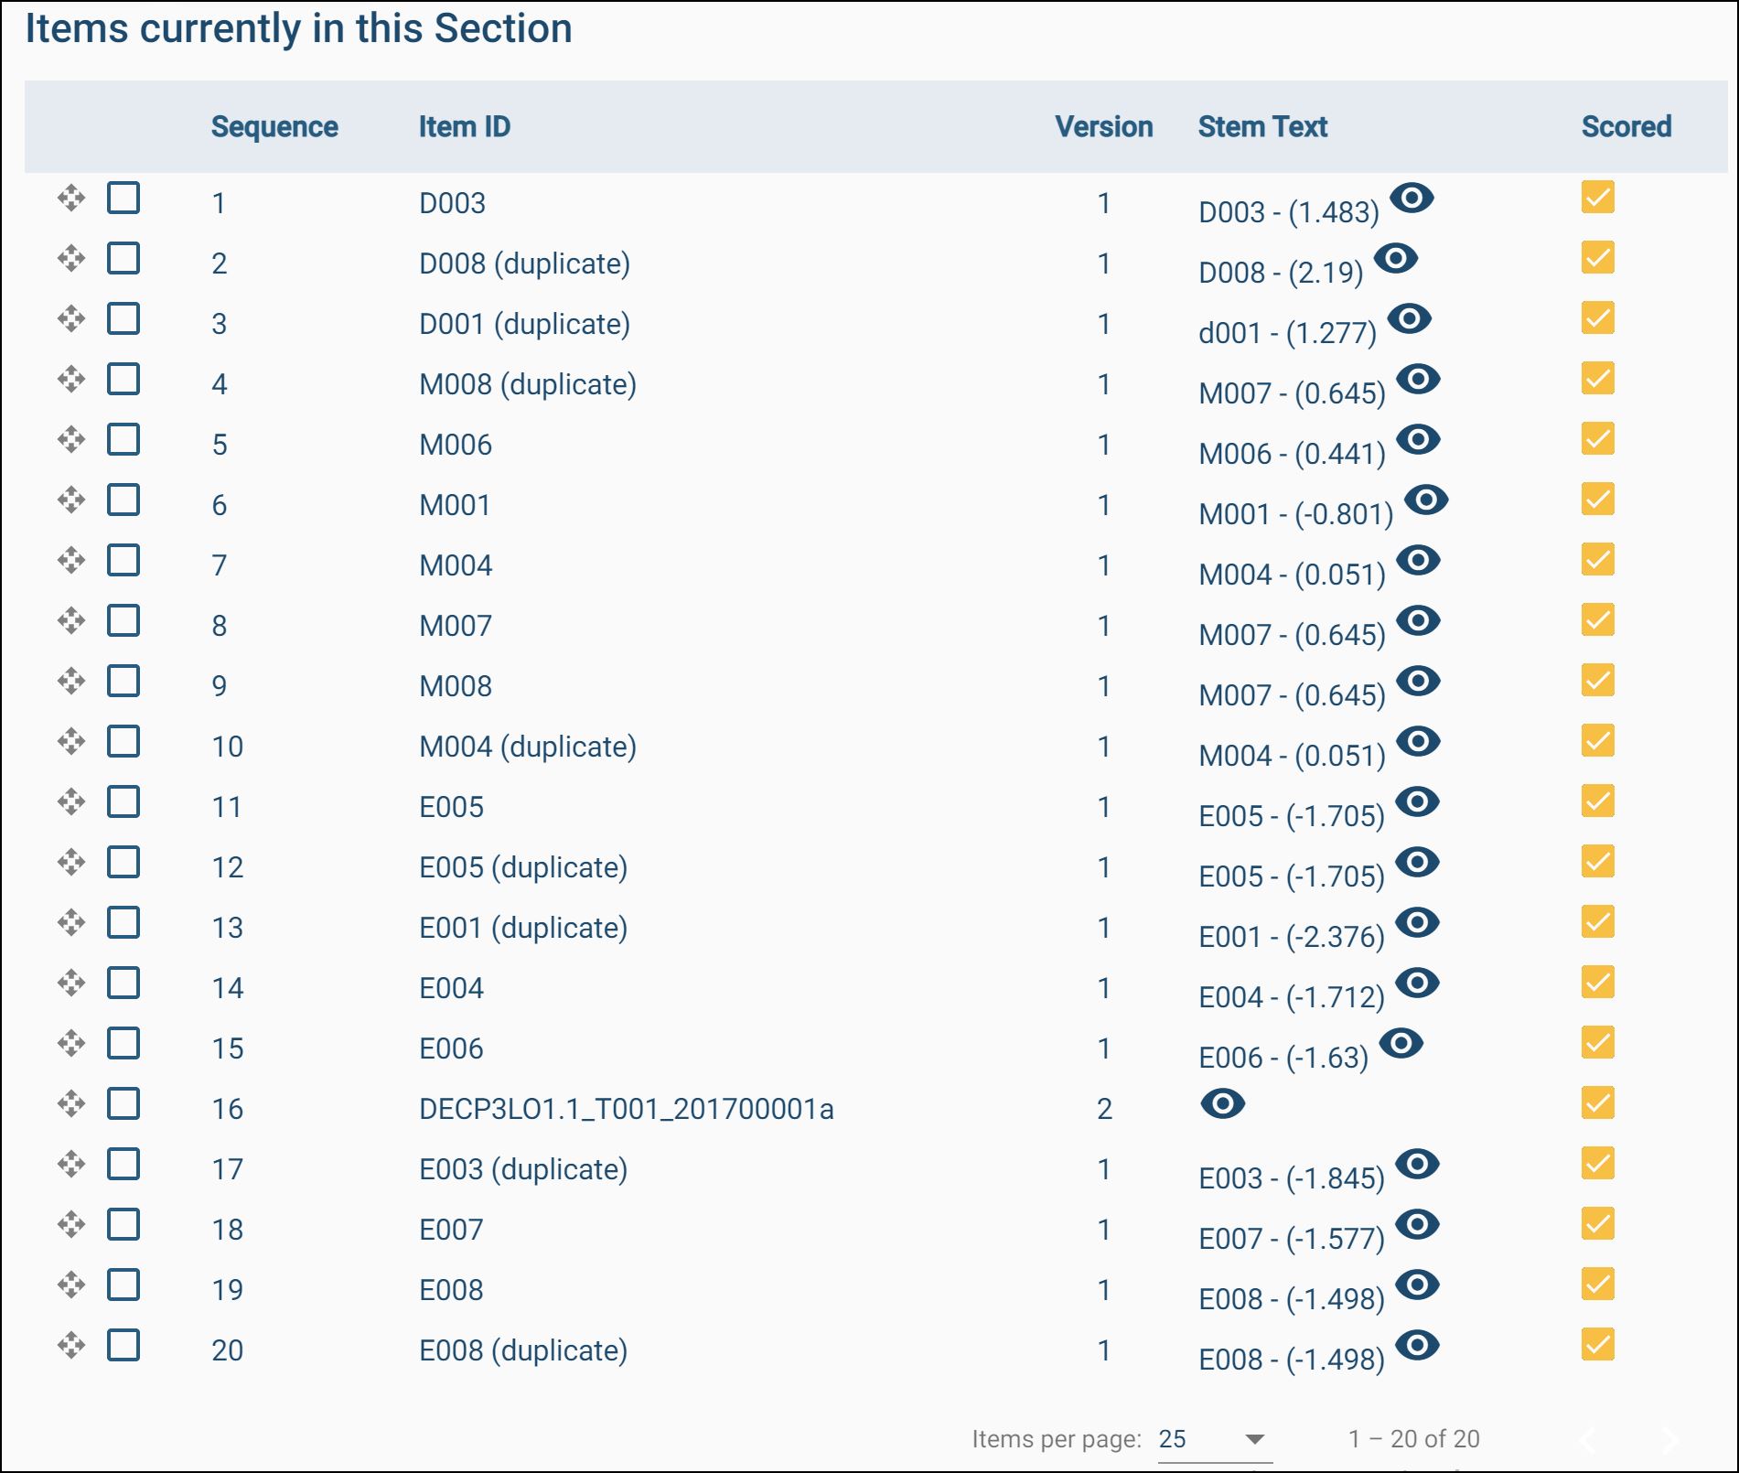Uncheck the Scored checkbox for D003
The height and width of the screenshot is (1473, 1739).
1597,198
